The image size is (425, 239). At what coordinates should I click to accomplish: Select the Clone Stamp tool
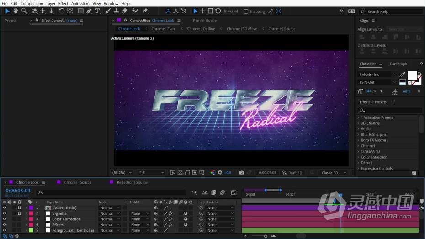[x=116, y=11]
